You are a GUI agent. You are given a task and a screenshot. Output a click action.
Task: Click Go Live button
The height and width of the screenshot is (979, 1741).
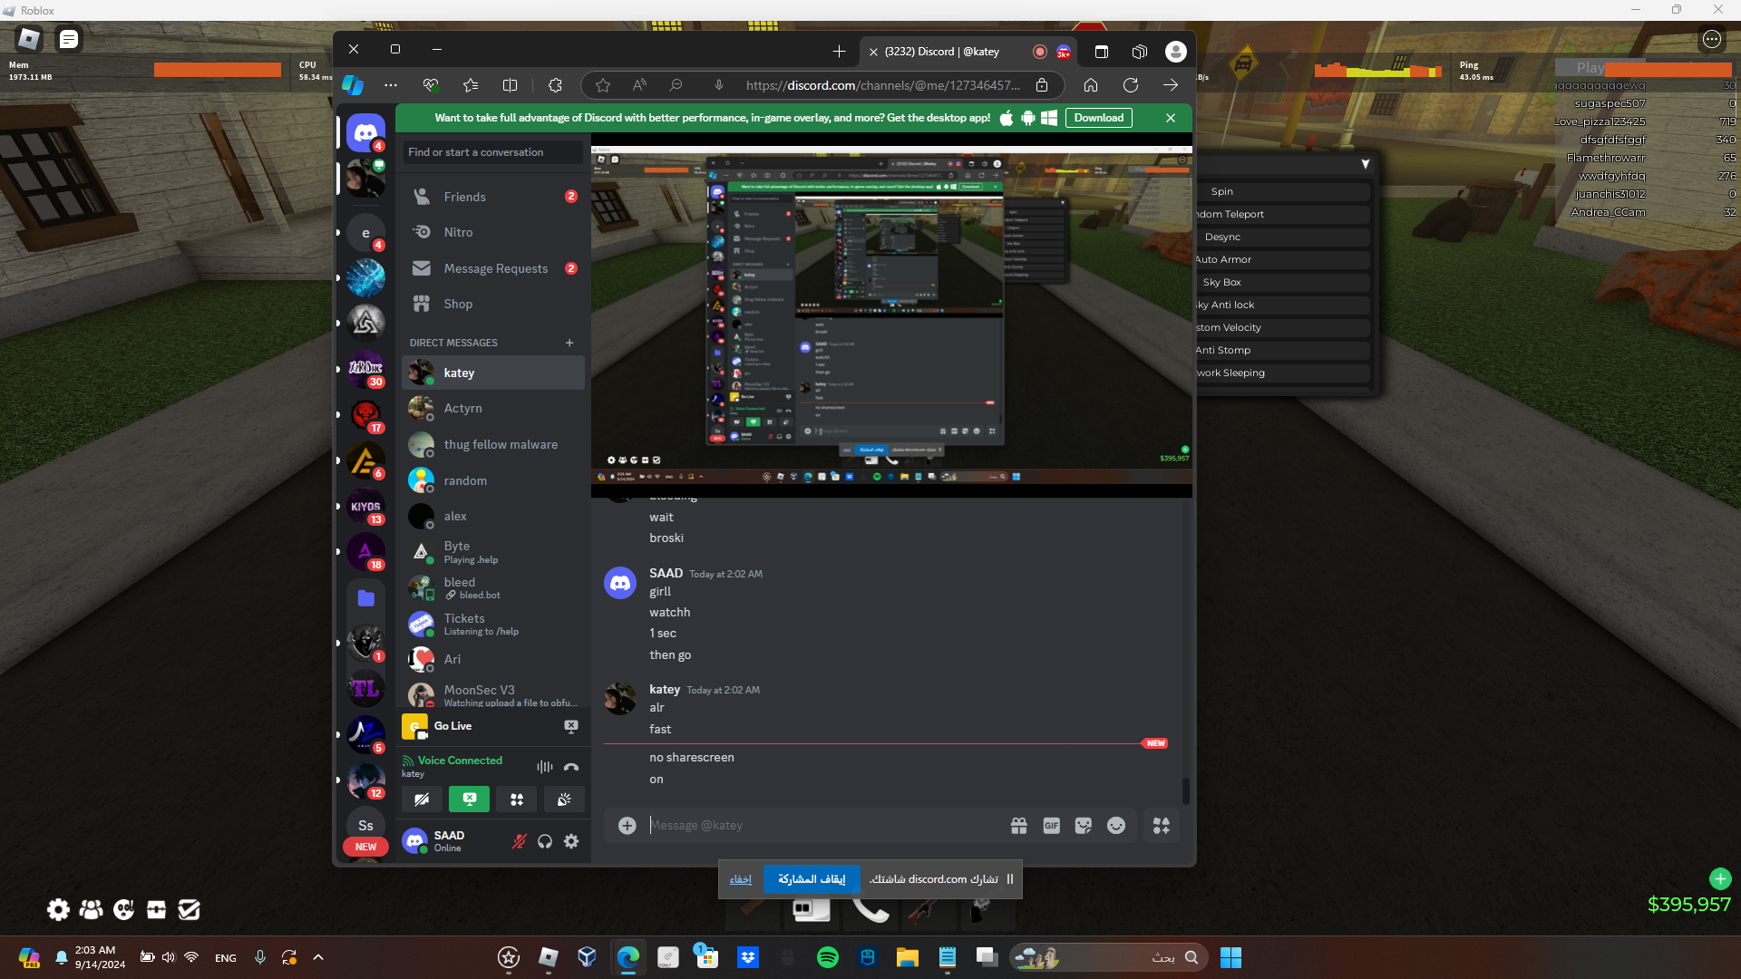tap(452, 726)
